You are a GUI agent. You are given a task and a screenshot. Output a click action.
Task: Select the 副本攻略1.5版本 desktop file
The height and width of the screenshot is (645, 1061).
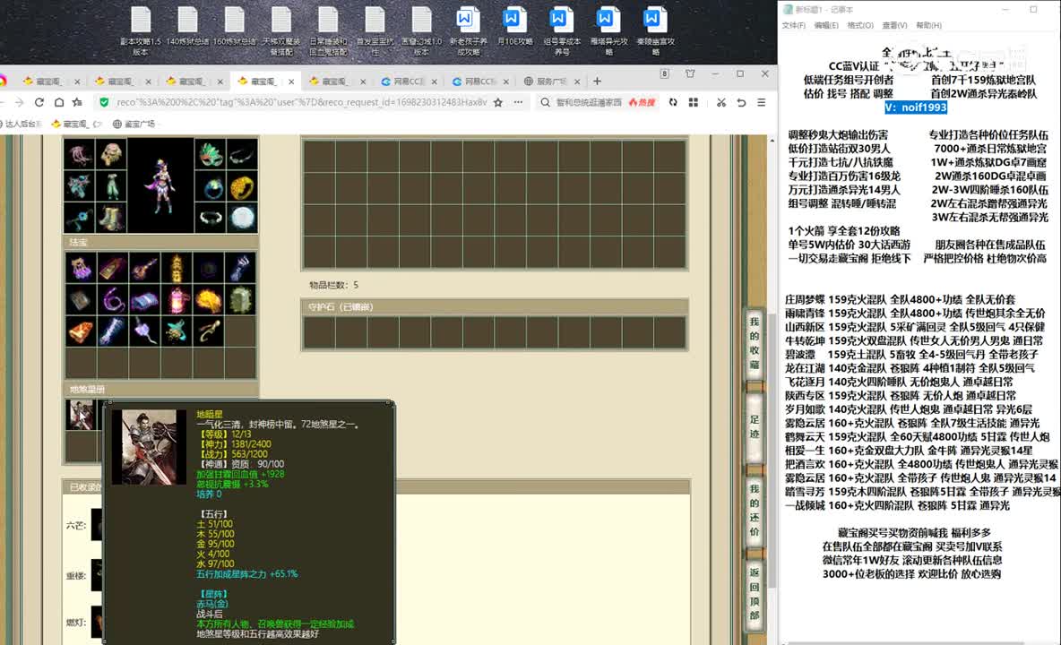tap(141, 30)
